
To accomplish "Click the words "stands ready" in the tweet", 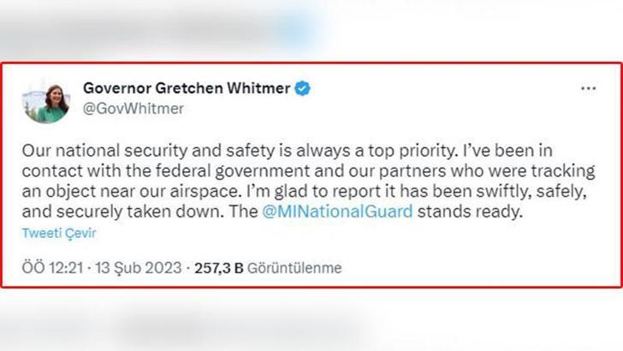I will [x=478, y=210].
